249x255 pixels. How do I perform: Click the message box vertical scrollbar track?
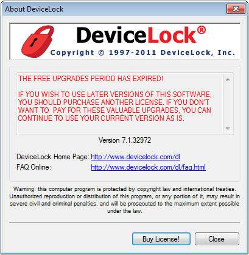(x=228, y=104)
